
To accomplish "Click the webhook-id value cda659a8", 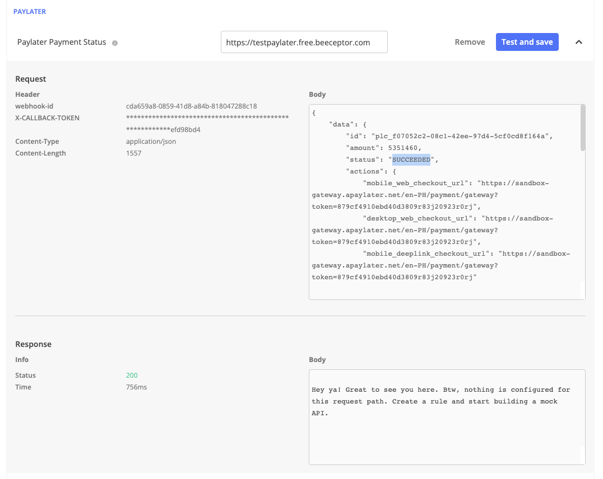I will 191,106.
